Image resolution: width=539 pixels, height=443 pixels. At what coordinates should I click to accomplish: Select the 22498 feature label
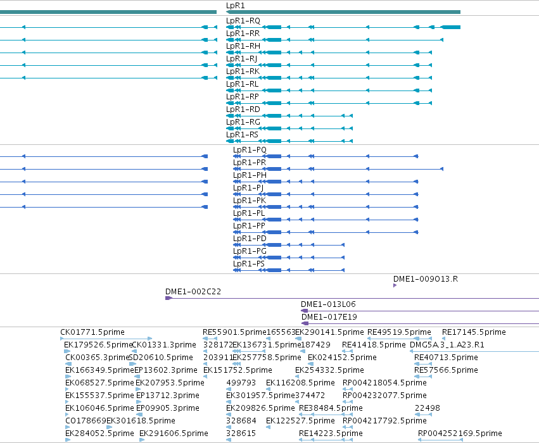(428, 408)
